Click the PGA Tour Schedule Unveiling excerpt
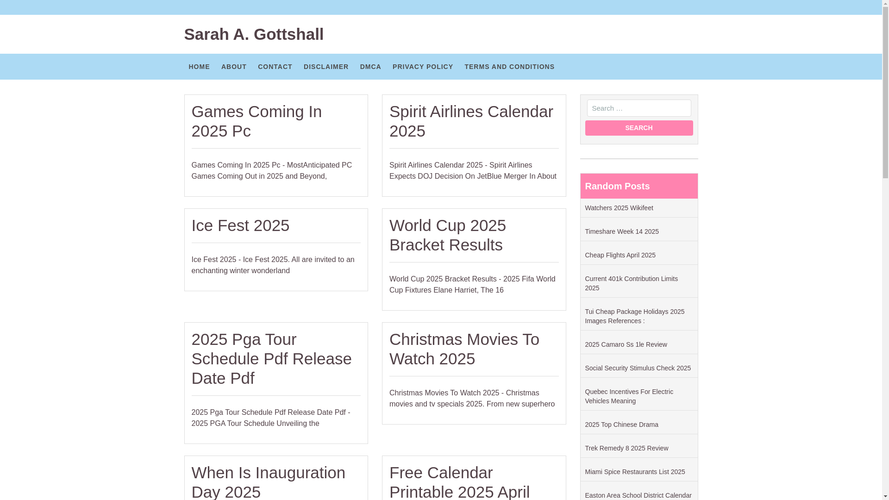The width and height of the screenshot is (889, 500). 271,418
